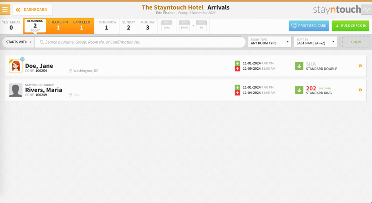View Monday's arrivals
The height and width of the screenshot is (203, 372).
click(x=147, y=25)
